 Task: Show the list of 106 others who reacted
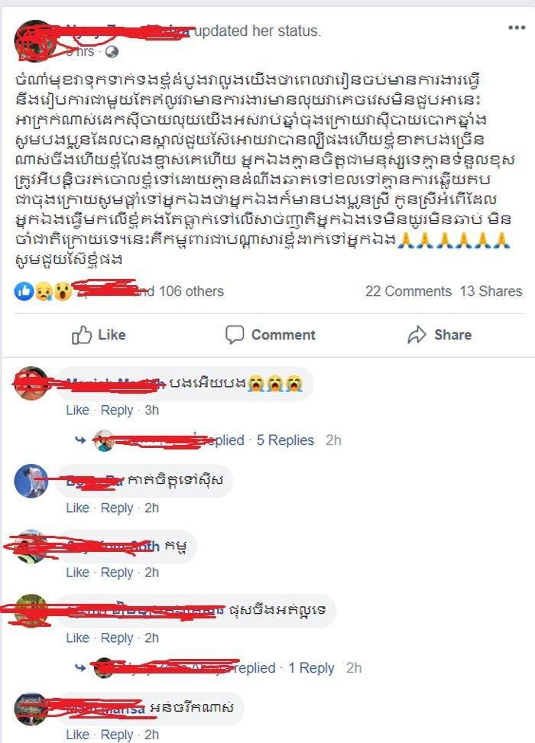click(x=191, y=291)
